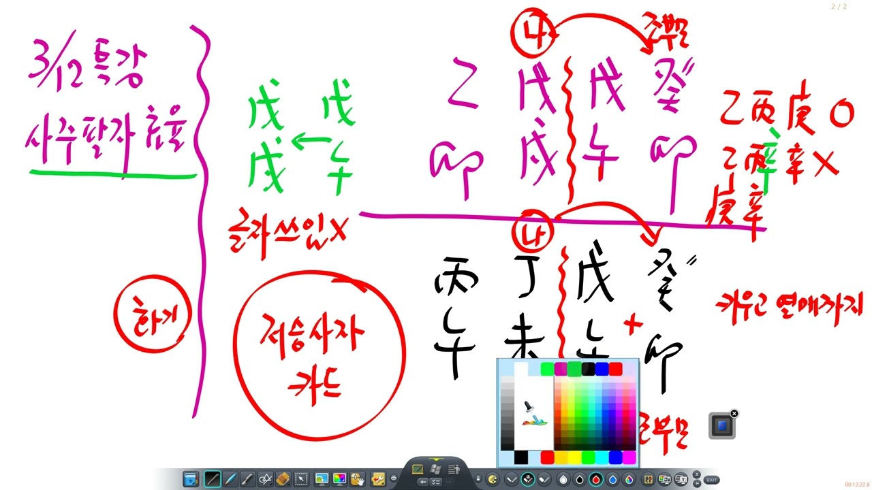Choose the blue swatch in the palette's top row
The width and height of the screenshot is (872, 490).
tap(602, 369)
